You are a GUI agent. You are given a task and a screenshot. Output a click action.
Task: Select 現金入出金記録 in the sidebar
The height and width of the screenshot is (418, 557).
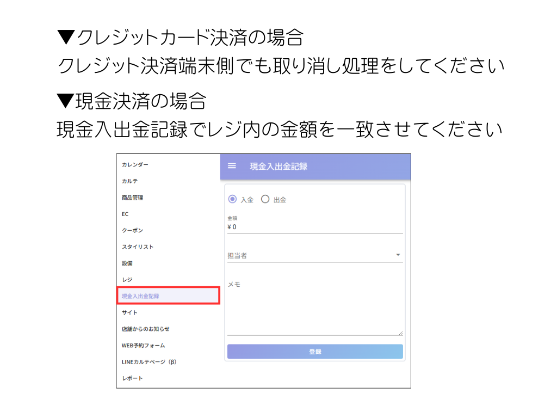pos(169,296)
